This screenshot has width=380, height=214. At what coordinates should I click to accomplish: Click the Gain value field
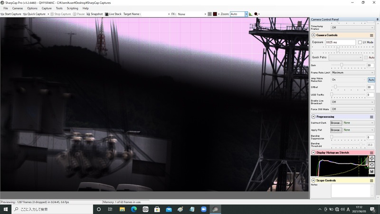[x=370, y=65]
